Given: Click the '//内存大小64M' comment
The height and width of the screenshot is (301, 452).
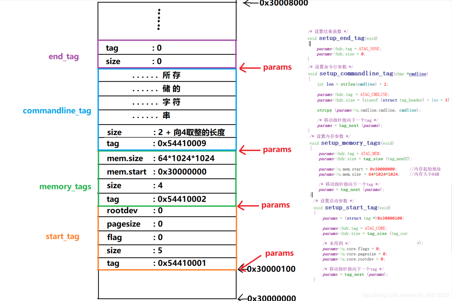Looking at the screenshot, I should coord(424,174).
